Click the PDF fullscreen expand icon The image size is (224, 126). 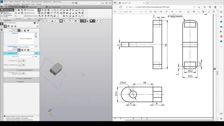coord(209,12)
